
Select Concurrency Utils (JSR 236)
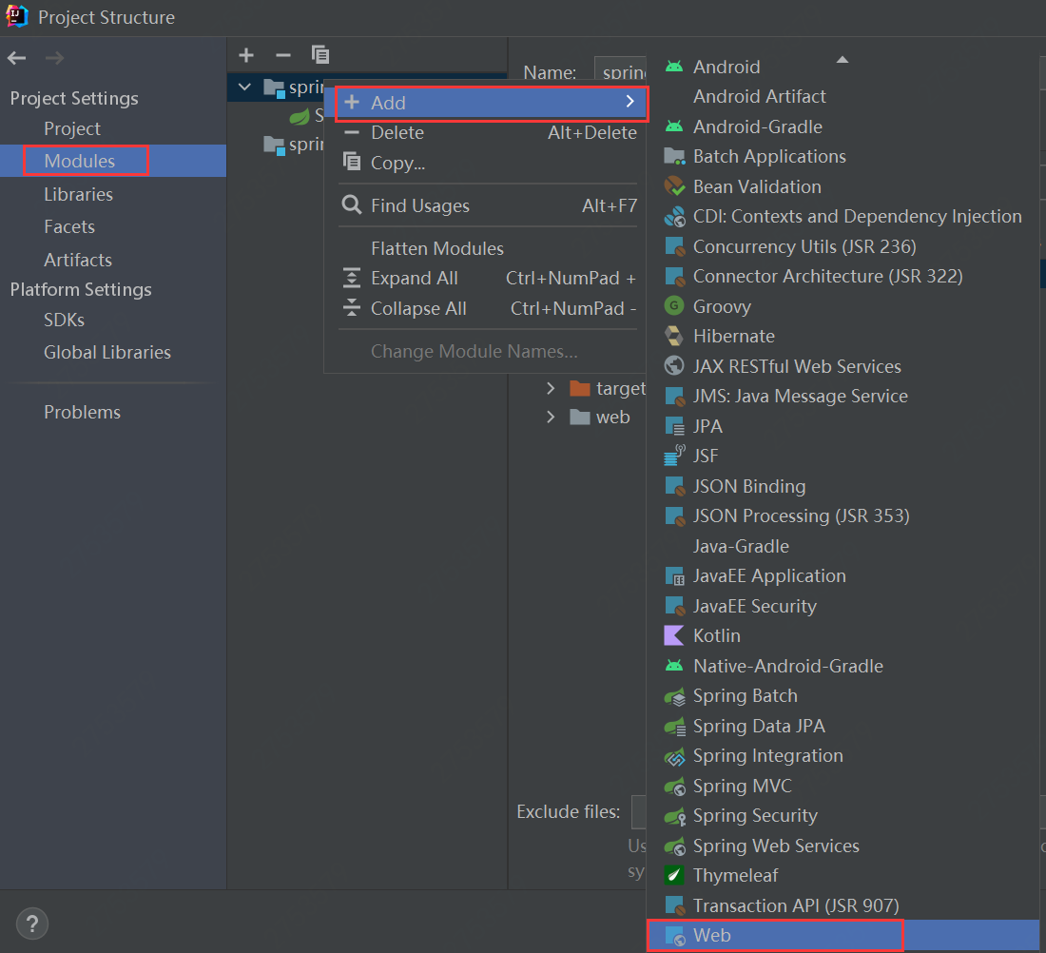click(804, 246)
